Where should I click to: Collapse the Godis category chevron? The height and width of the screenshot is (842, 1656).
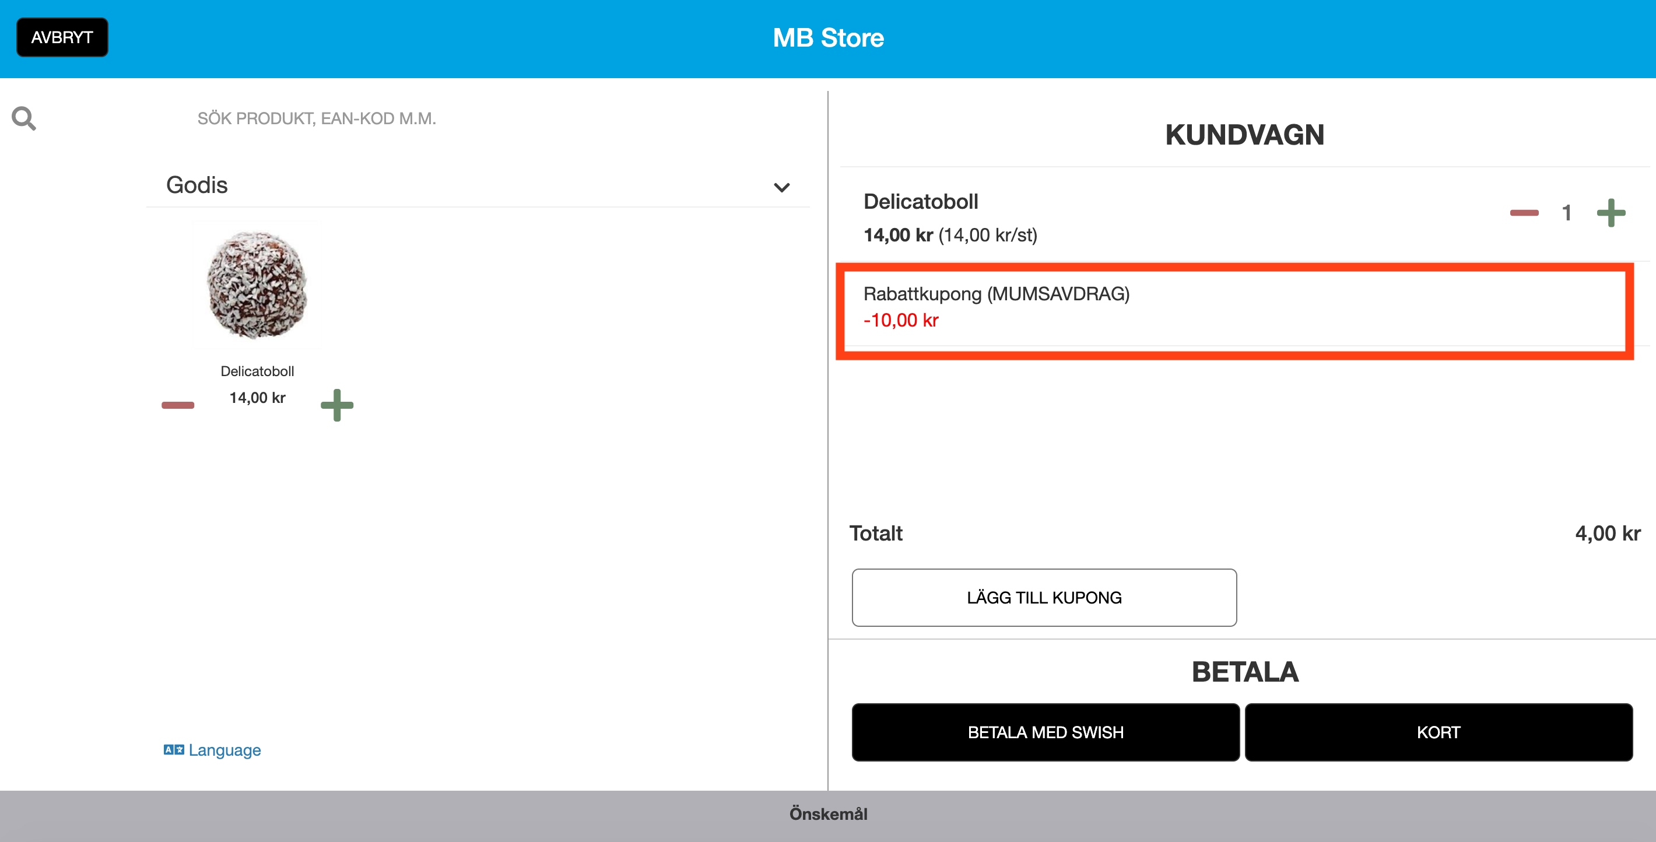782,187
